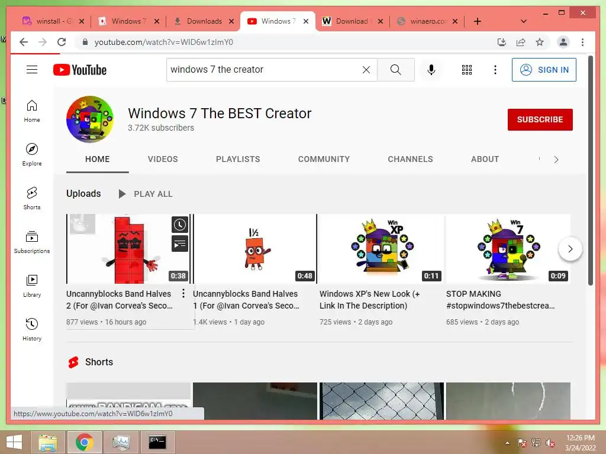Open the taskbar clock showing 12:26 PM
Screen dimensions: 606x454
pyautogui.click(x=580, y=442)
